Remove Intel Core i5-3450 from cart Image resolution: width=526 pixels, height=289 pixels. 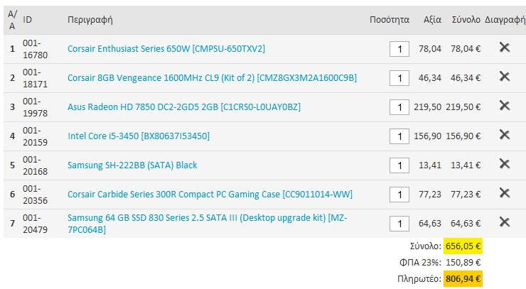click(505, 135)
